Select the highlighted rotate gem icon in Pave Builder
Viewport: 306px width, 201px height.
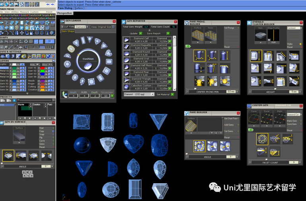[199, 146]
